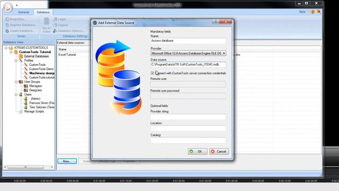Click the Quick Access toolbar dropdown arrow

[x=16, y=5]
